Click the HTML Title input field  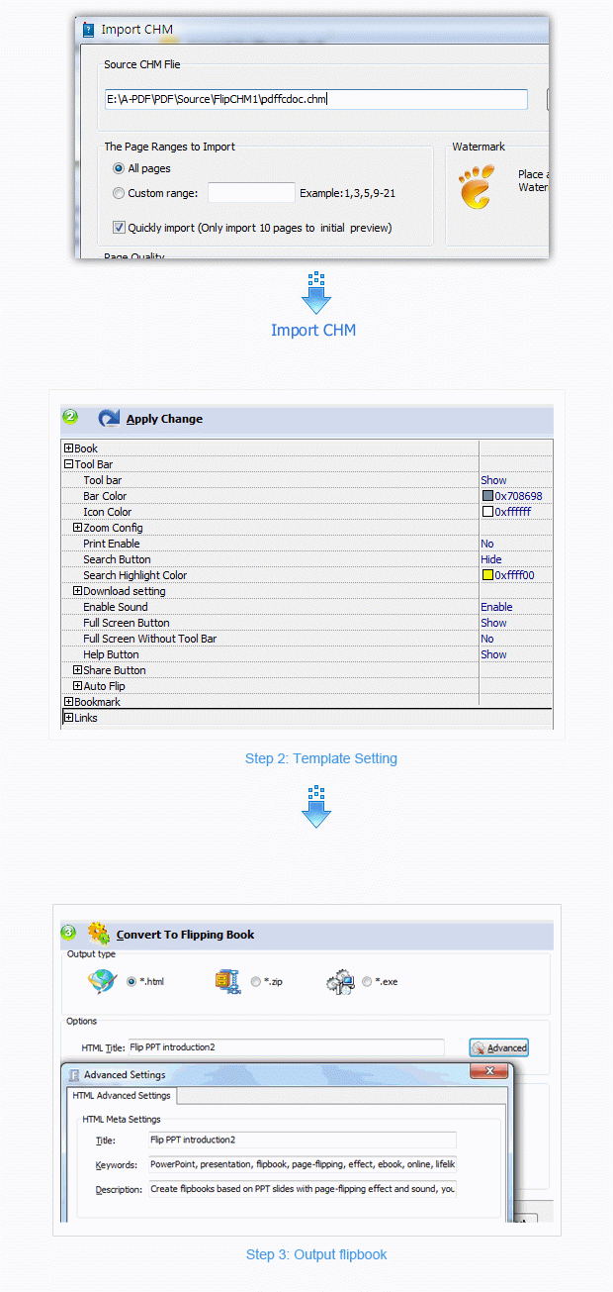click(x=286, y=1047)
